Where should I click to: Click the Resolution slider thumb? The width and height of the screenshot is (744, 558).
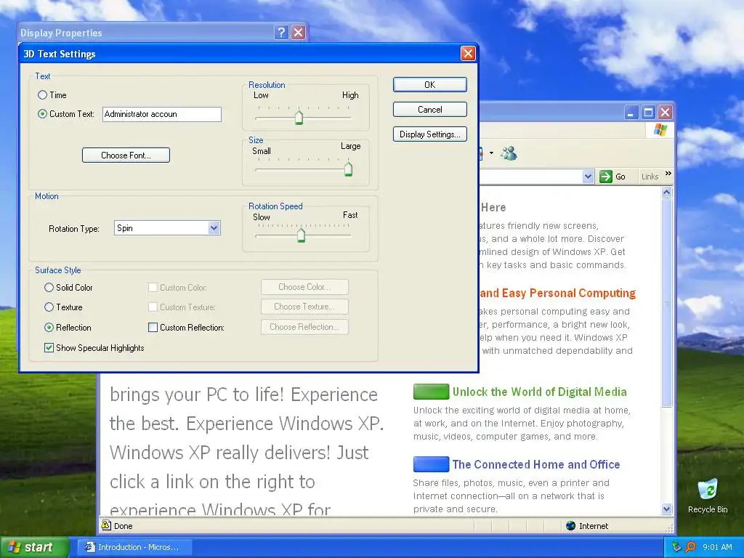[x=299, y=117]
